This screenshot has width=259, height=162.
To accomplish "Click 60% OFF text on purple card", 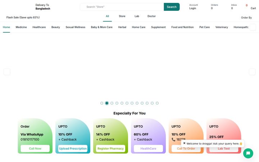I will (x=141, y=134).
